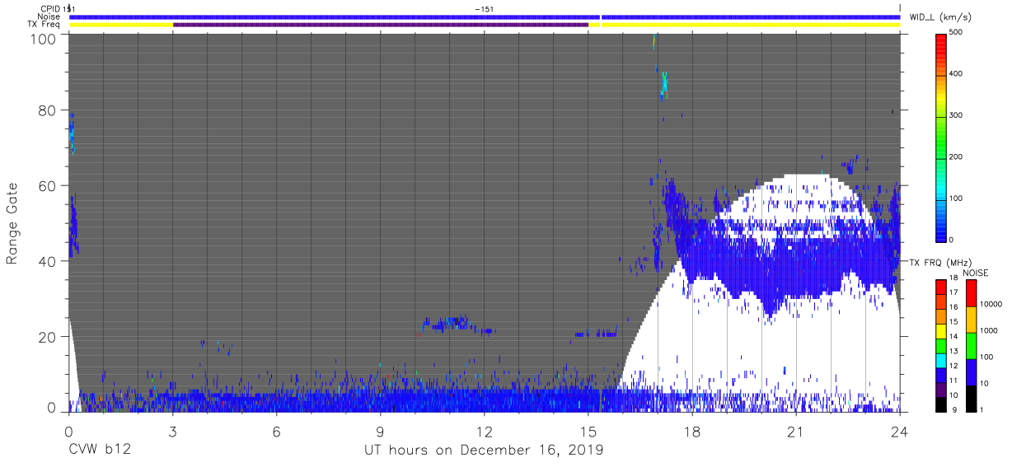1012x467 pixels.
Task: Click the 13 label on TX FRQ legend
Action: tap(952, 352)
